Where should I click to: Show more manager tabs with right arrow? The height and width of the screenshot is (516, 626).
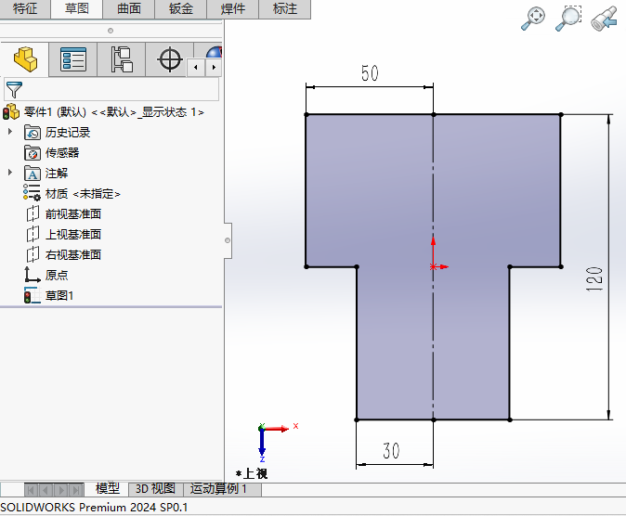(x=214, y=68)
